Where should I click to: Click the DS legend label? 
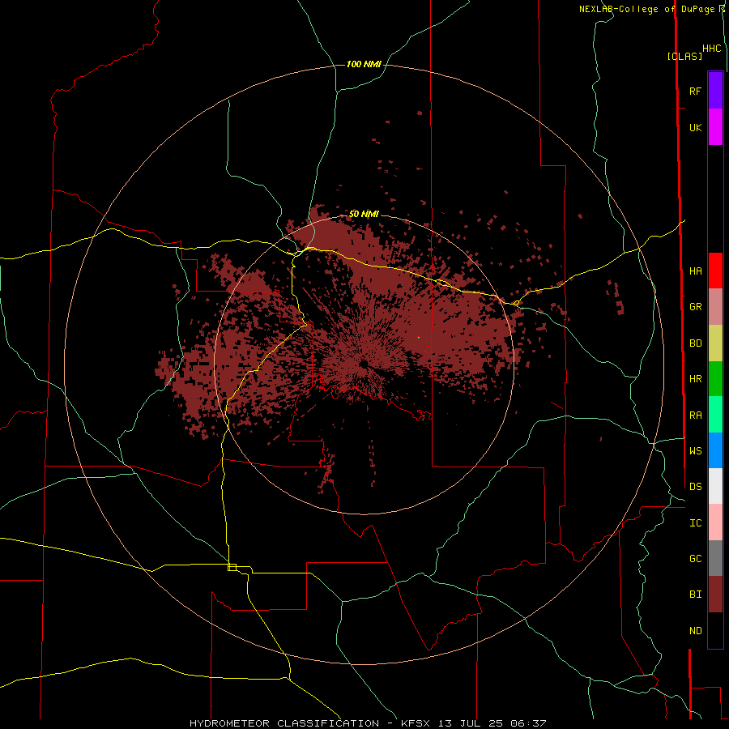pyautogui.click(x=695, y=487)
